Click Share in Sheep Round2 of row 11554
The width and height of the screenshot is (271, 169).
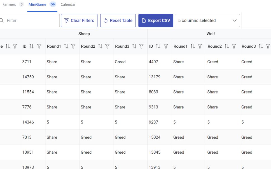(x=86, y=92)
